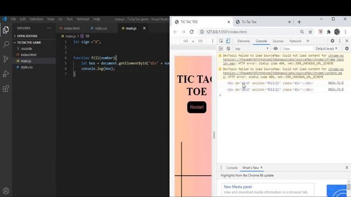Open the first main.js:6 source link
The width and height of the screenshot is (351, 197).
(336, 83)
